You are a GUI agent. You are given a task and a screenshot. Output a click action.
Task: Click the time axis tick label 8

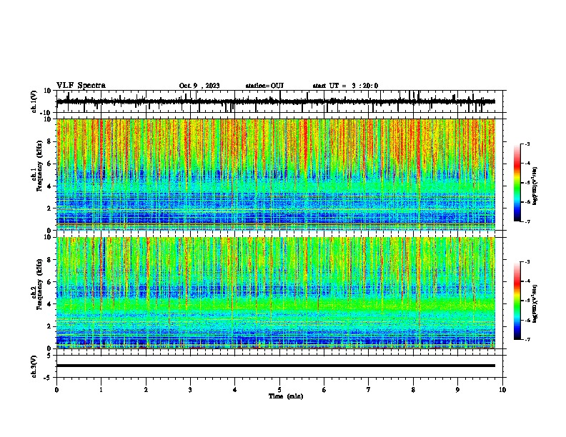click(x=413, y=390)
